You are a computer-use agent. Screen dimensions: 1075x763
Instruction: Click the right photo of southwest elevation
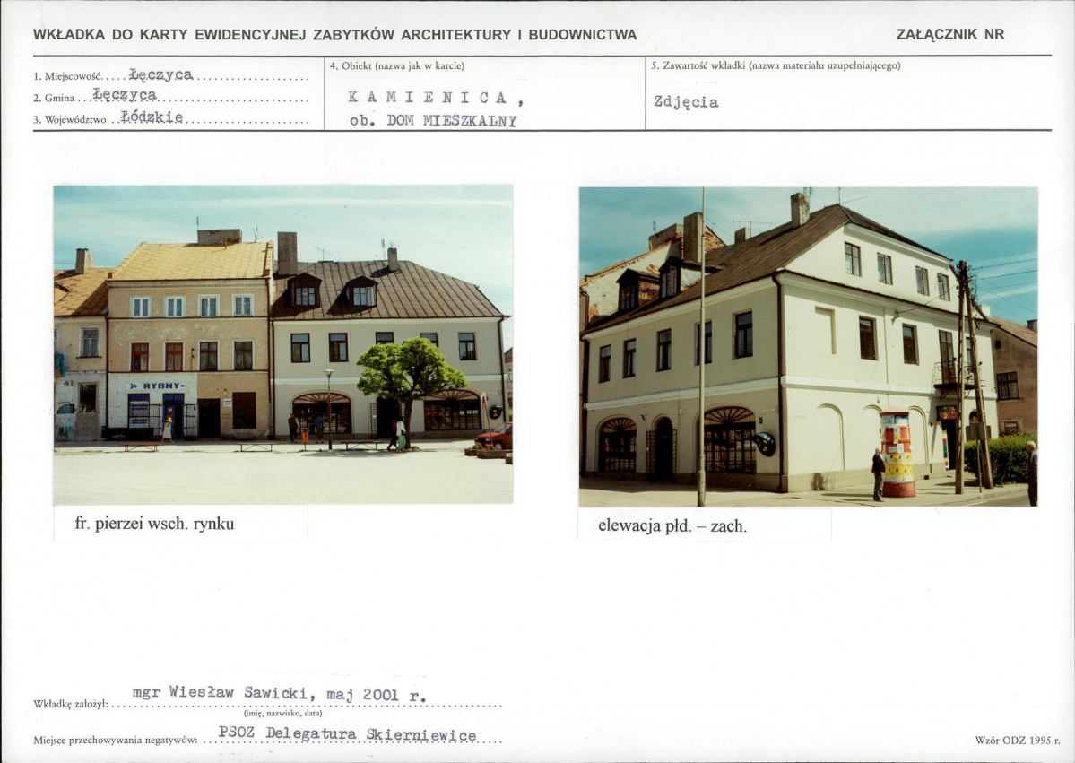[x=809, y=347]
